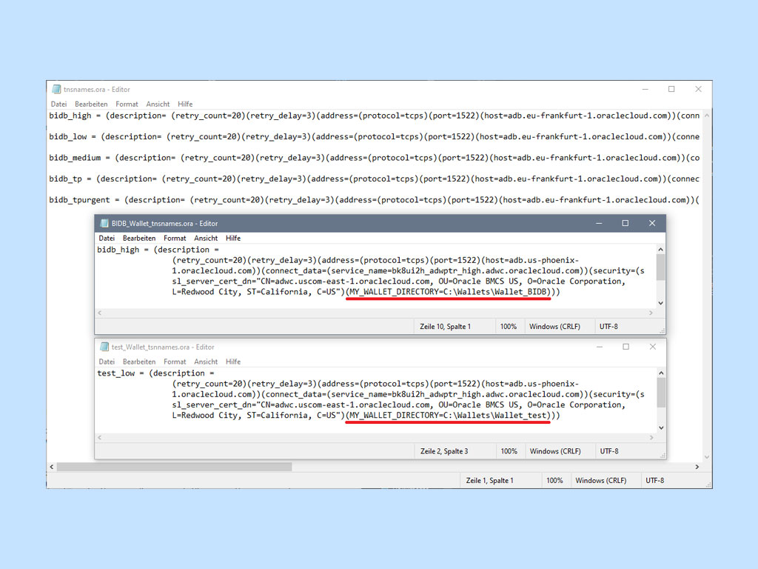Open Ansicht menu in BIDB_Wallet_tnsnames.ora window
Screen dimensions: 758x569
coord(206,238)
